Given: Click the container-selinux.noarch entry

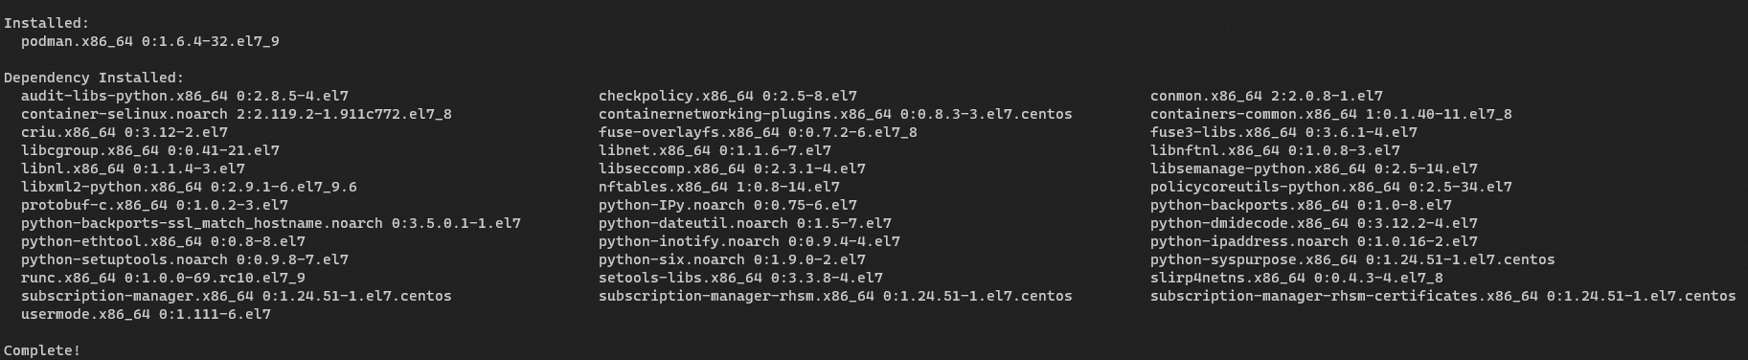Looking at the screenshot, I should 237,114.
